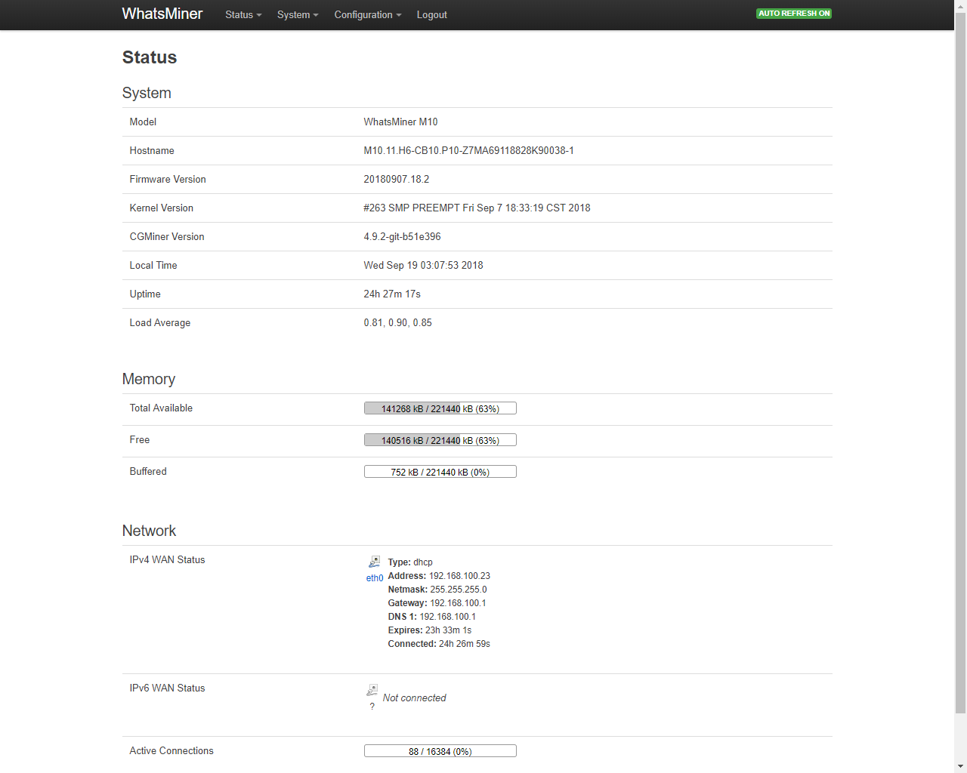The width and height of the screenshot is (967, 773).
Task: Click the Local Time label
Action: pos(153,266)
